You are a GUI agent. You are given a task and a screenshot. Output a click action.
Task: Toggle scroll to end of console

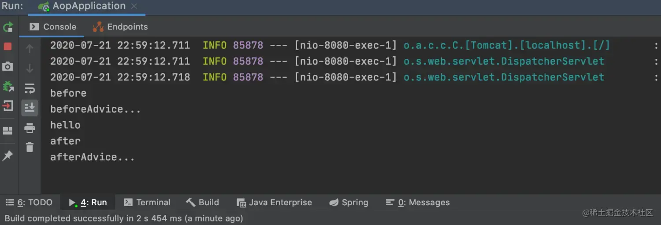(x=30, y=107)
